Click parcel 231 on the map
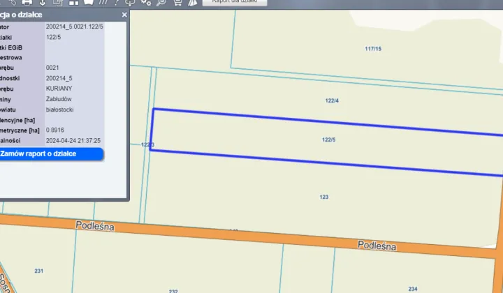This screenshot has height=293, width=503. pyautogui.click(x=38, y=271)
